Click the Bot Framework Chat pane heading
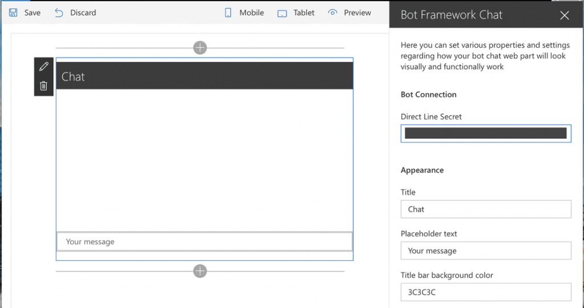The width and height of the screenshot is (584, 308). point(452,15)
